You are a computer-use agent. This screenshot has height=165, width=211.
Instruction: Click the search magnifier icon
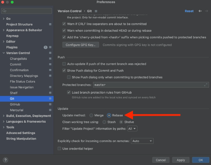4,11
